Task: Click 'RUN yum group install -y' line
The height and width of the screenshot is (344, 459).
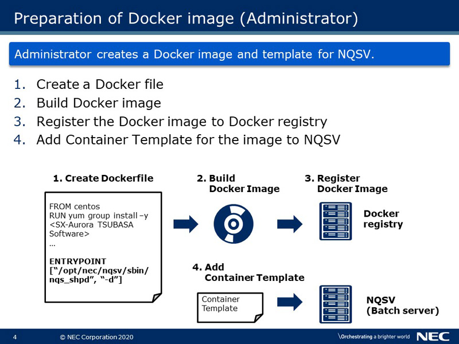Action: click(99, 216)
